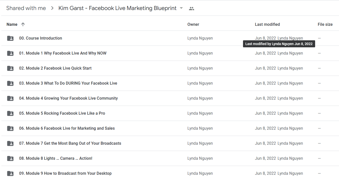
Task: Click folder icon of 08. Module 8
Action: tap(10, 158)
